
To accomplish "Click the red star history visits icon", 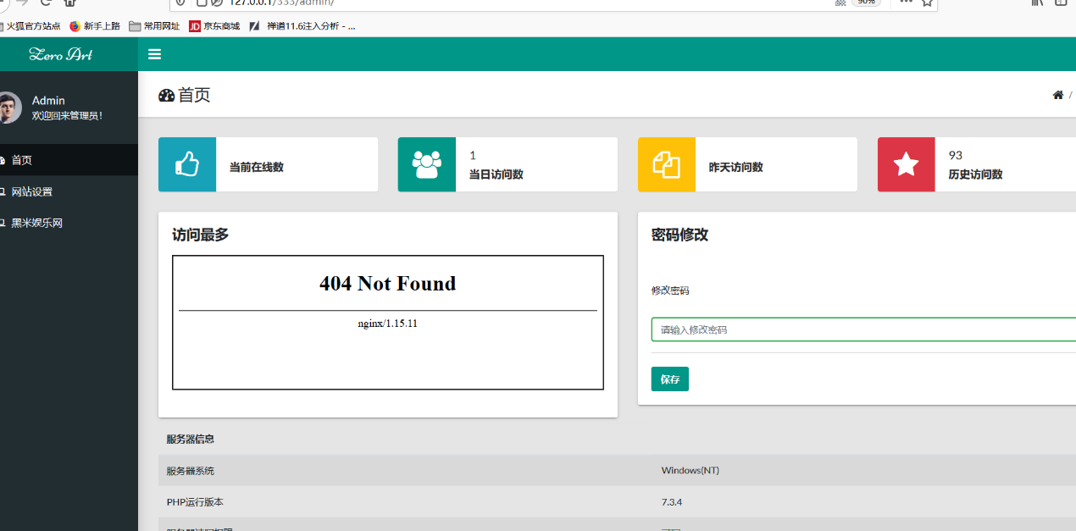I will click(907, 164).
